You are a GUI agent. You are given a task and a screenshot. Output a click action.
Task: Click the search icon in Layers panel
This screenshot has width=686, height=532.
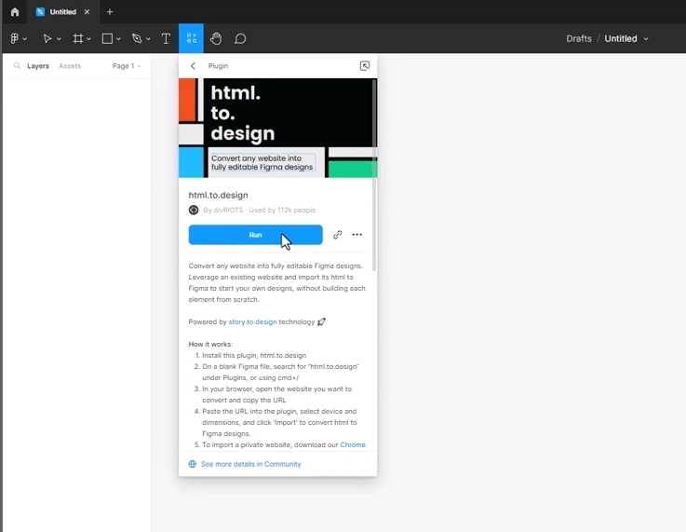coord(17,65)
